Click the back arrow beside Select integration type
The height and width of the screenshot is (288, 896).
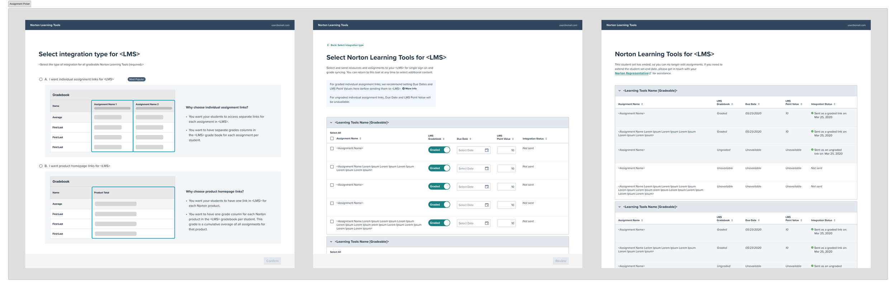click(328, 45)
